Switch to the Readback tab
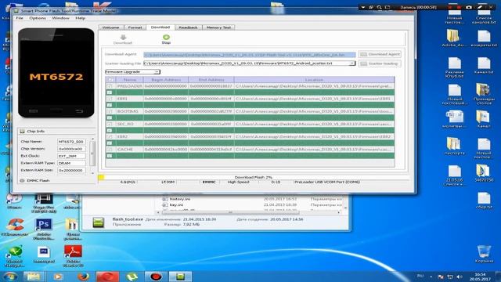The height and width of the screenshot is (282, 501). (188, 27)
